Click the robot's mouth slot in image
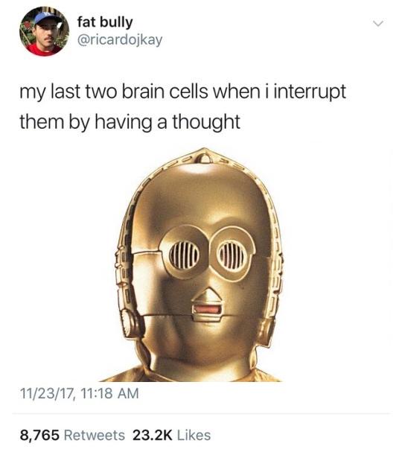Viewport: 402px width, 455px height. tap(208, 309)
